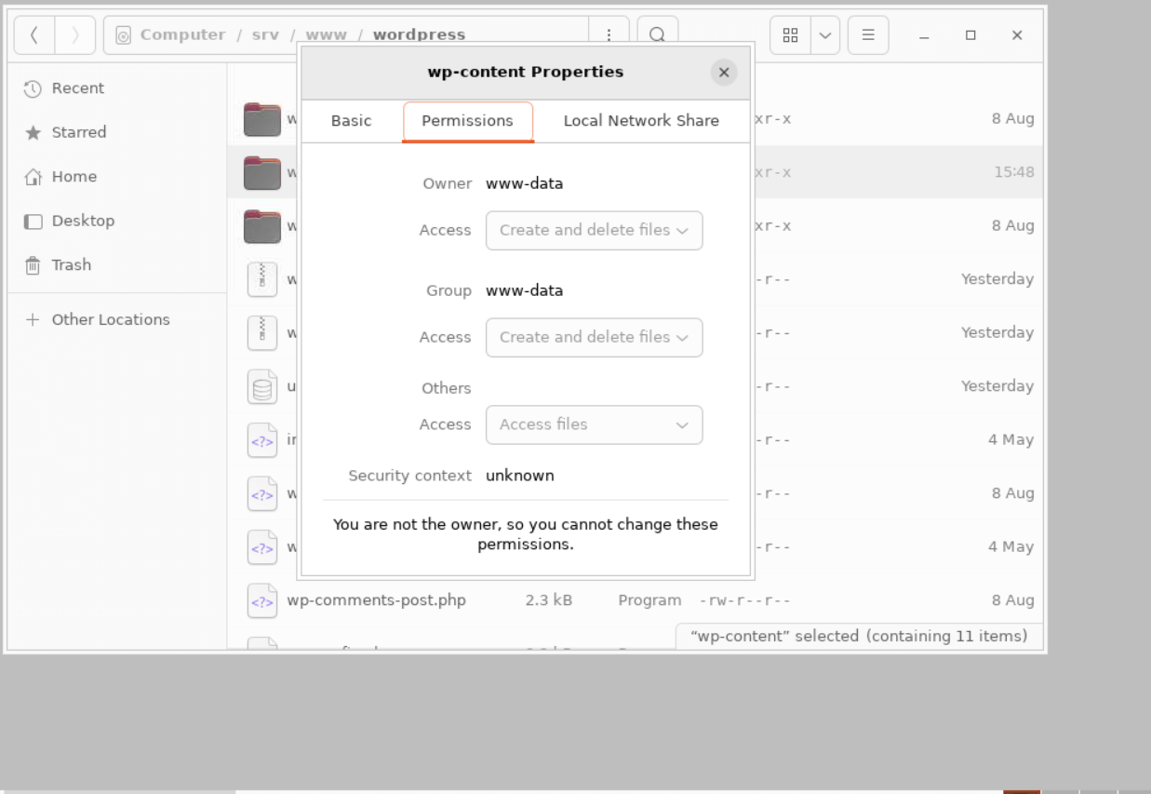Navigate to Computer in the path bar
This screenshot has width=1151, height=794.
pos(183,35)
